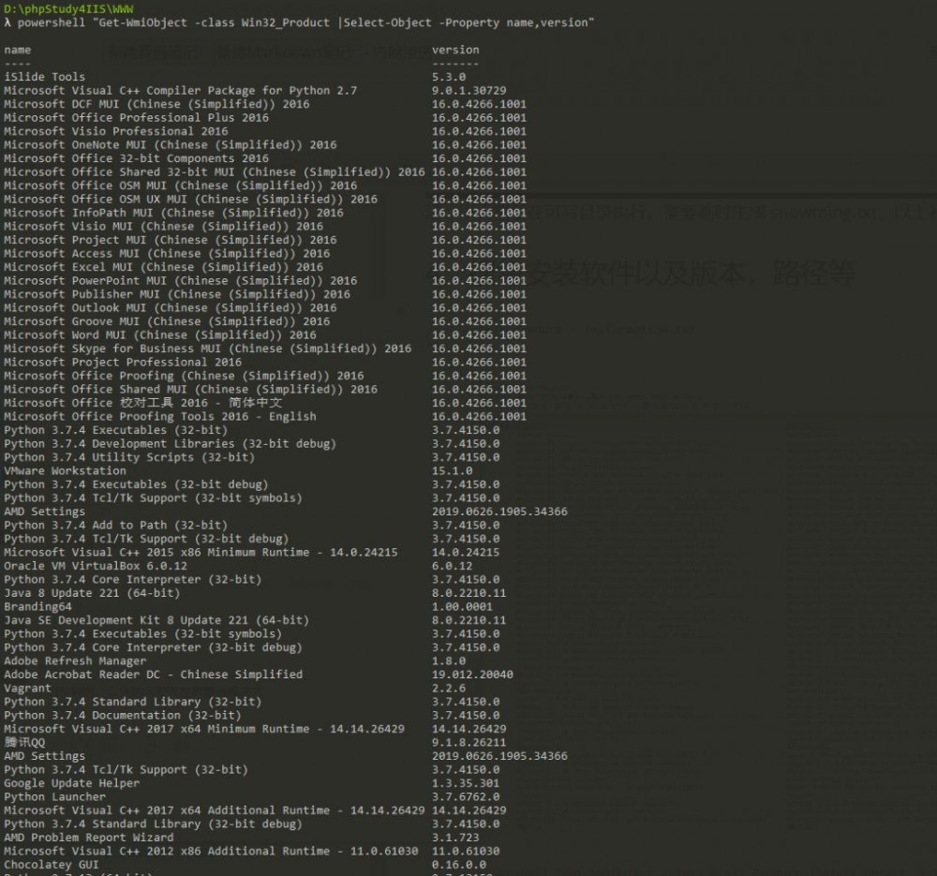
Task: Click the D:\phpStudy4IIS\WWW path prompt
Action: [x=68, y=9]
